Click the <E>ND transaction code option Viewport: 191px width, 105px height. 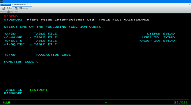[x=37, y=55]
